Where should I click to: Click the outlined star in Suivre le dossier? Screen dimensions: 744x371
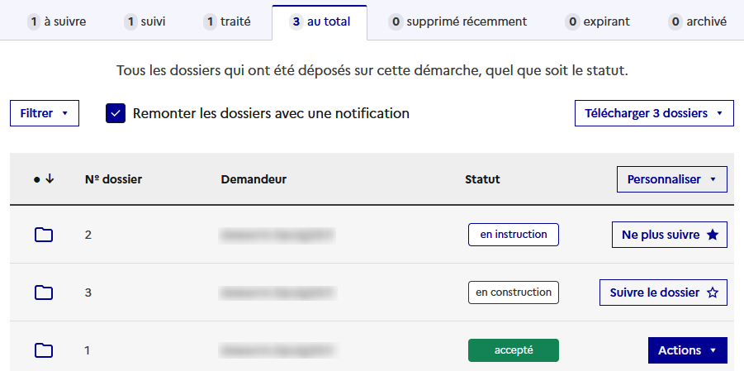pyautogui.click(x=713, y=293)
